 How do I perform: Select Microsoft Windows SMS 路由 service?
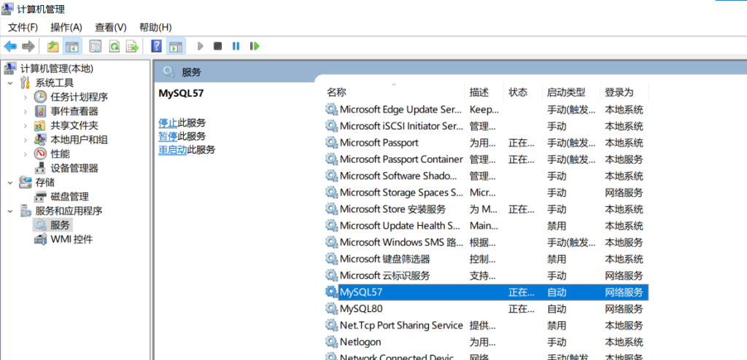coord(486,242)
